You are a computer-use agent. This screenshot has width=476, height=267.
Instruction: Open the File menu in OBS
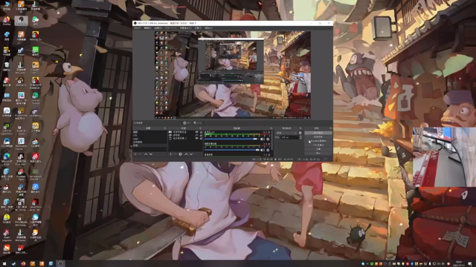tap(138, 28)
